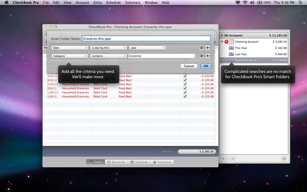Open Spotlight search magnifier
Image resolution: width=307 pixels, height=192 pixels.
click(300, 3)
